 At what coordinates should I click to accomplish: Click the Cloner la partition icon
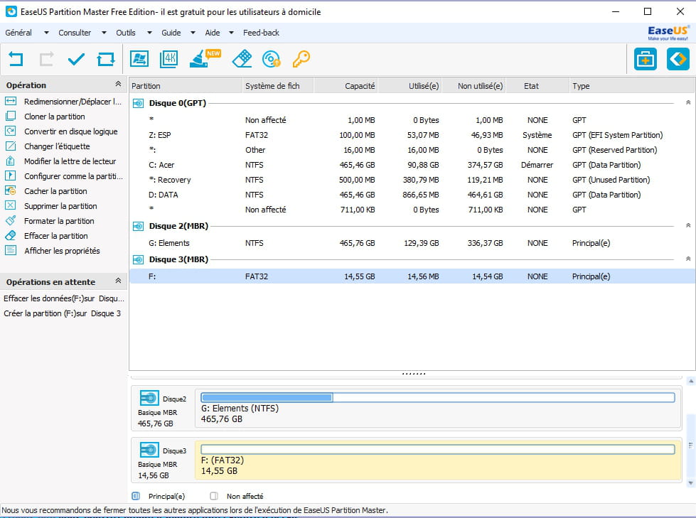click(x=11, y=117)
